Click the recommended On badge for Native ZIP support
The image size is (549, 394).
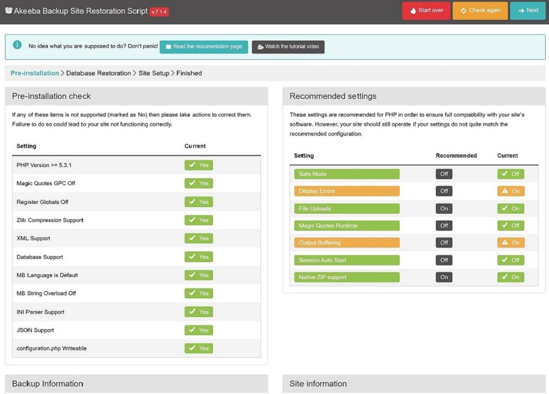tap(444, 278)
